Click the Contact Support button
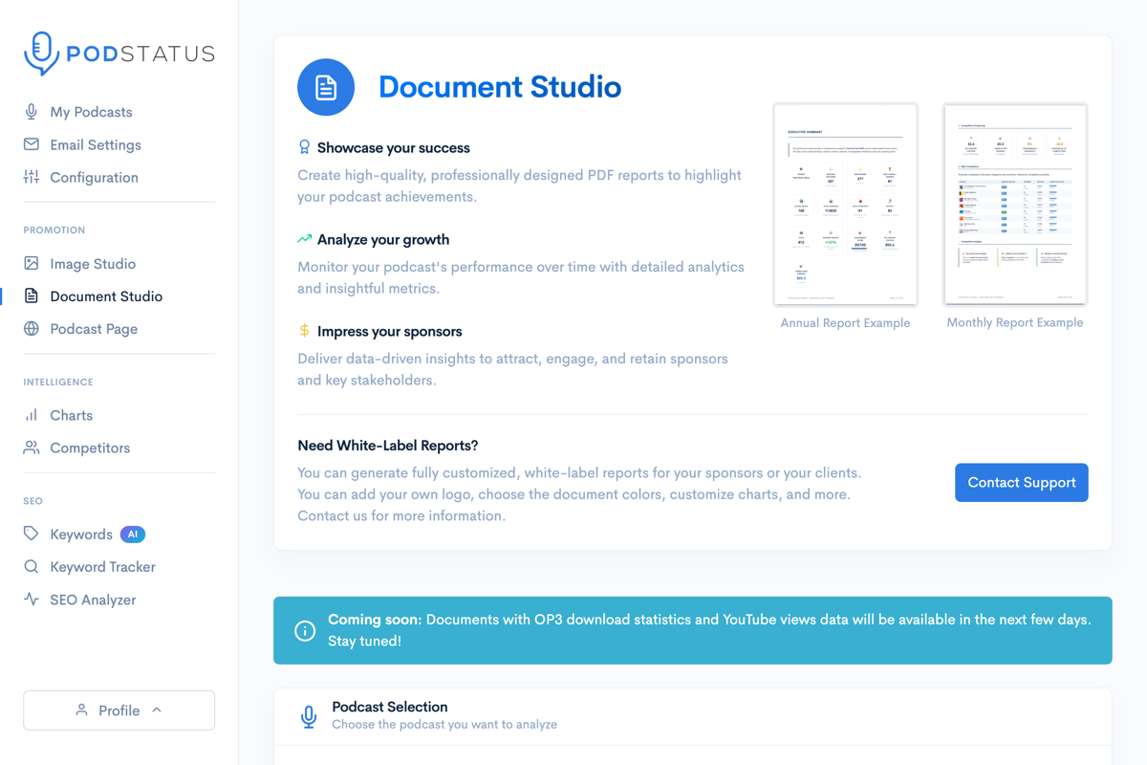Image resolution: width=1147 pixels, height=765 pixels. click(x=1021, y=482)
